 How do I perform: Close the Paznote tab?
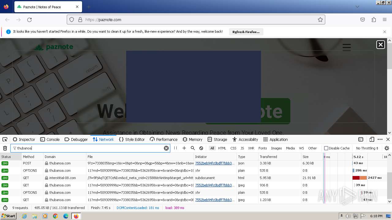pos(77,7)
